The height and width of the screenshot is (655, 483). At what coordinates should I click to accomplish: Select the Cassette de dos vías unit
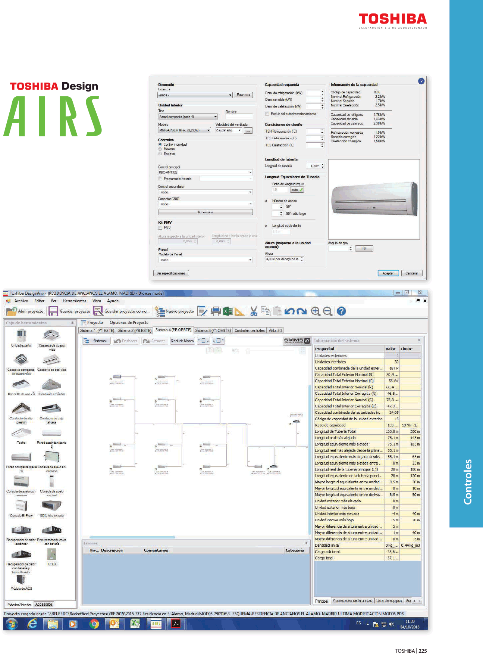[51, 360]
